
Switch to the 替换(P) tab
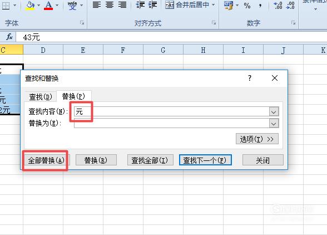tap(73, 96)
